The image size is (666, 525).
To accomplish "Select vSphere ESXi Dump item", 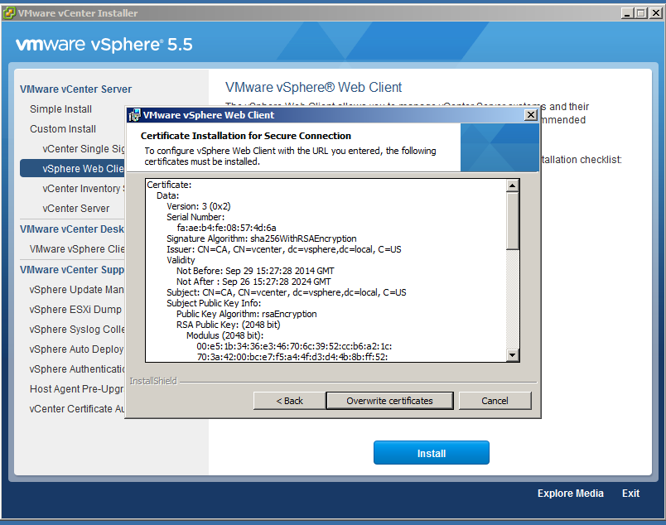I will [x=76, y=310].
